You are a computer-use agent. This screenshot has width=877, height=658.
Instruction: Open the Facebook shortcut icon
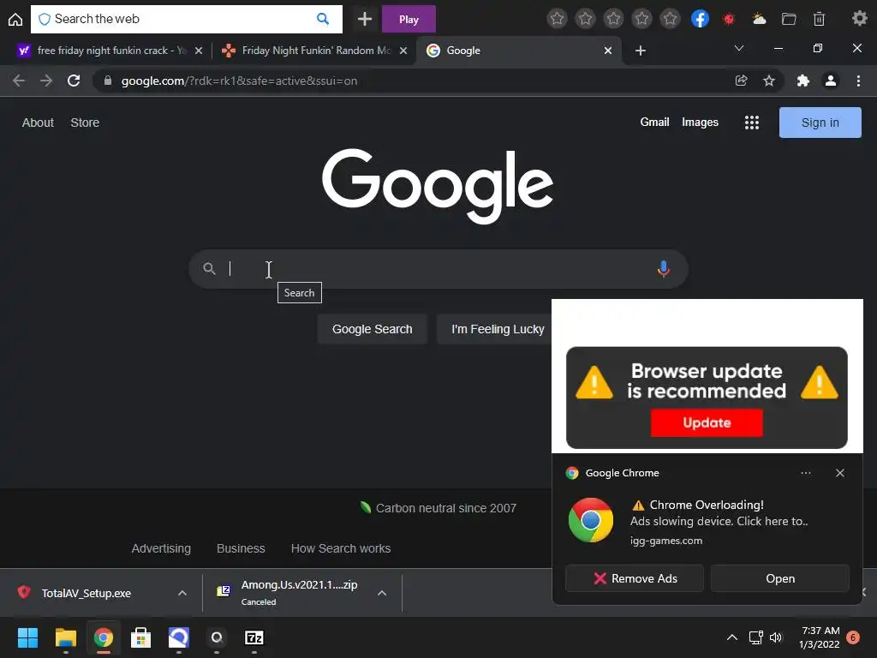[x=700, y=19]
